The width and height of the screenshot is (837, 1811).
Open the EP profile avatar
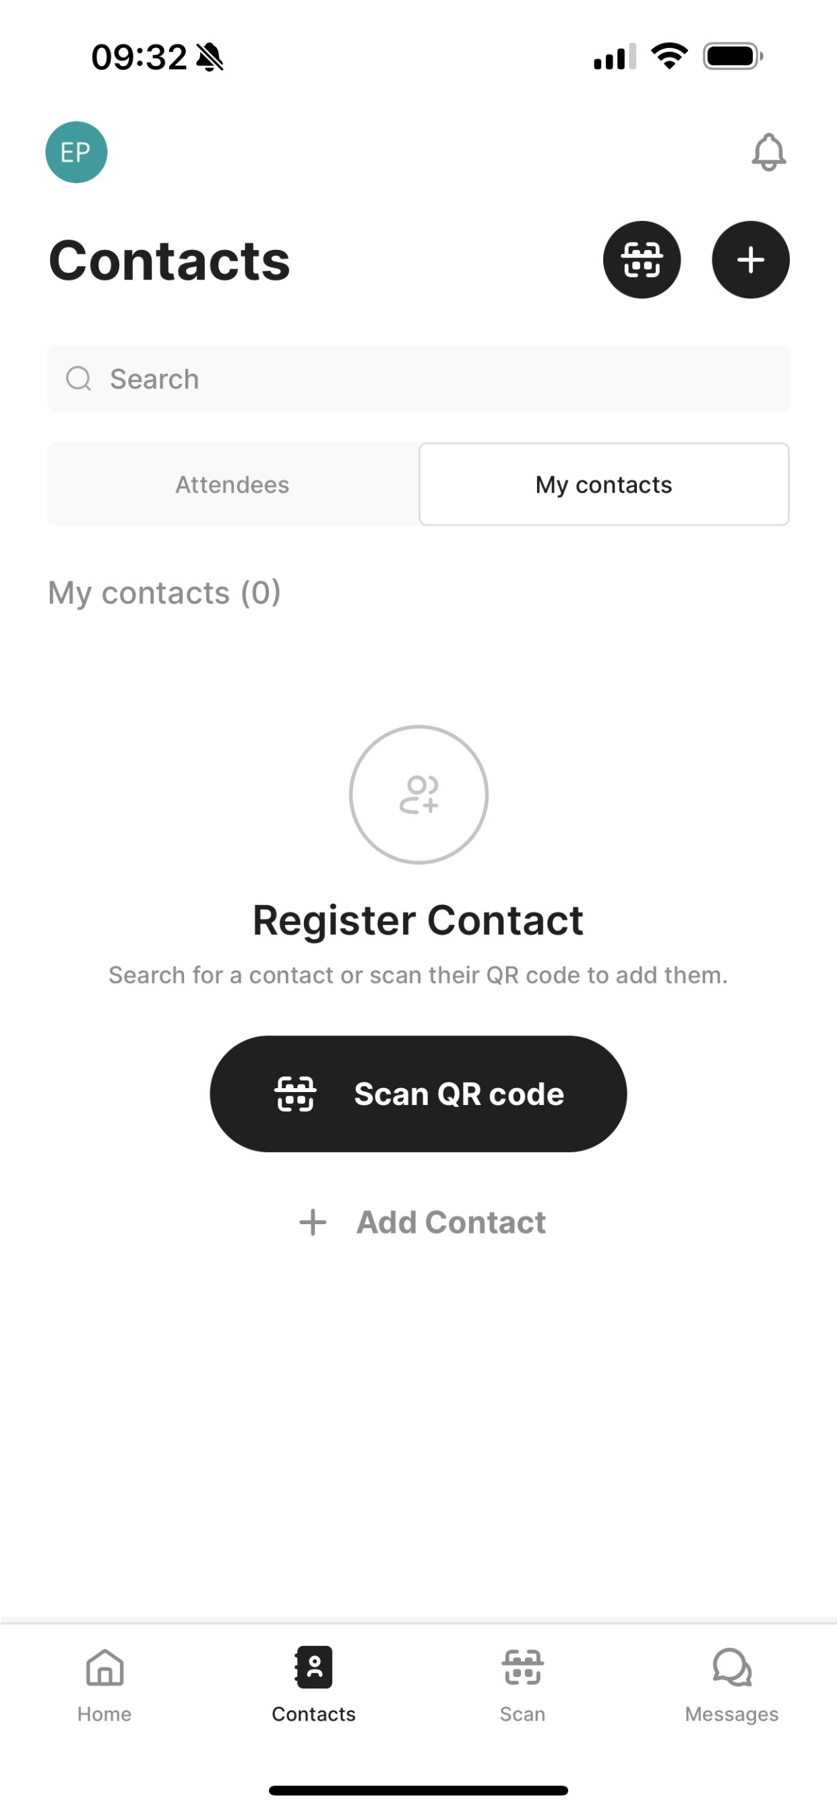[76, 152]
